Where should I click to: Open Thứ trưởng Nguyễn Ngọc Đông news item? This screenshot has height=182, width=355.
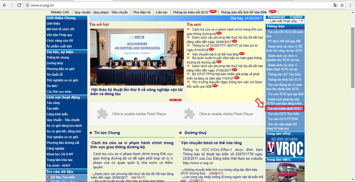coord(224,84)
